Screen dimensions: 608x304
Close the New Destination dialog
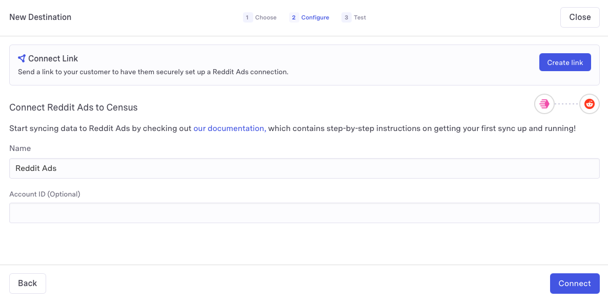[580, 17]
